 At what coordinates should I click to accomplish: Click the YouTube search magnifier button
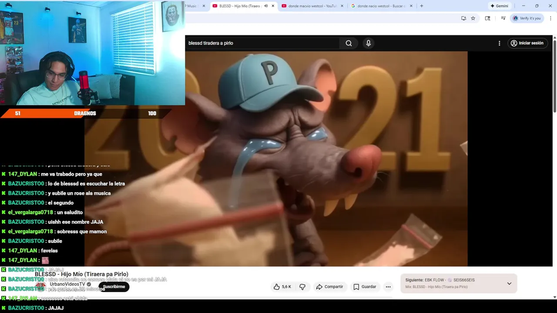tap(349, 43)
